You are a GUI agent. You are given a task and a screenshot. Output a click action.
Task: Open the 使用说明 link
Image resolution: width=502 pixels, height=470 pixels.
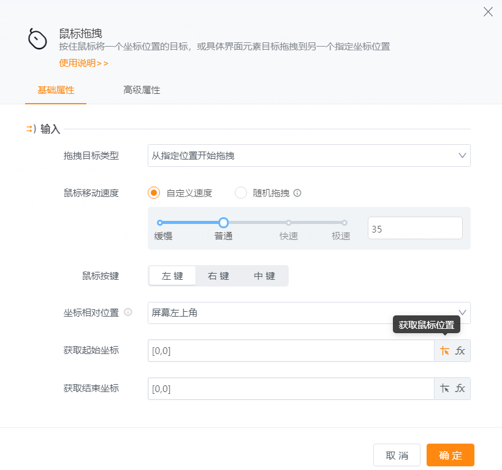pyautogui.click(x=83, y=63)
